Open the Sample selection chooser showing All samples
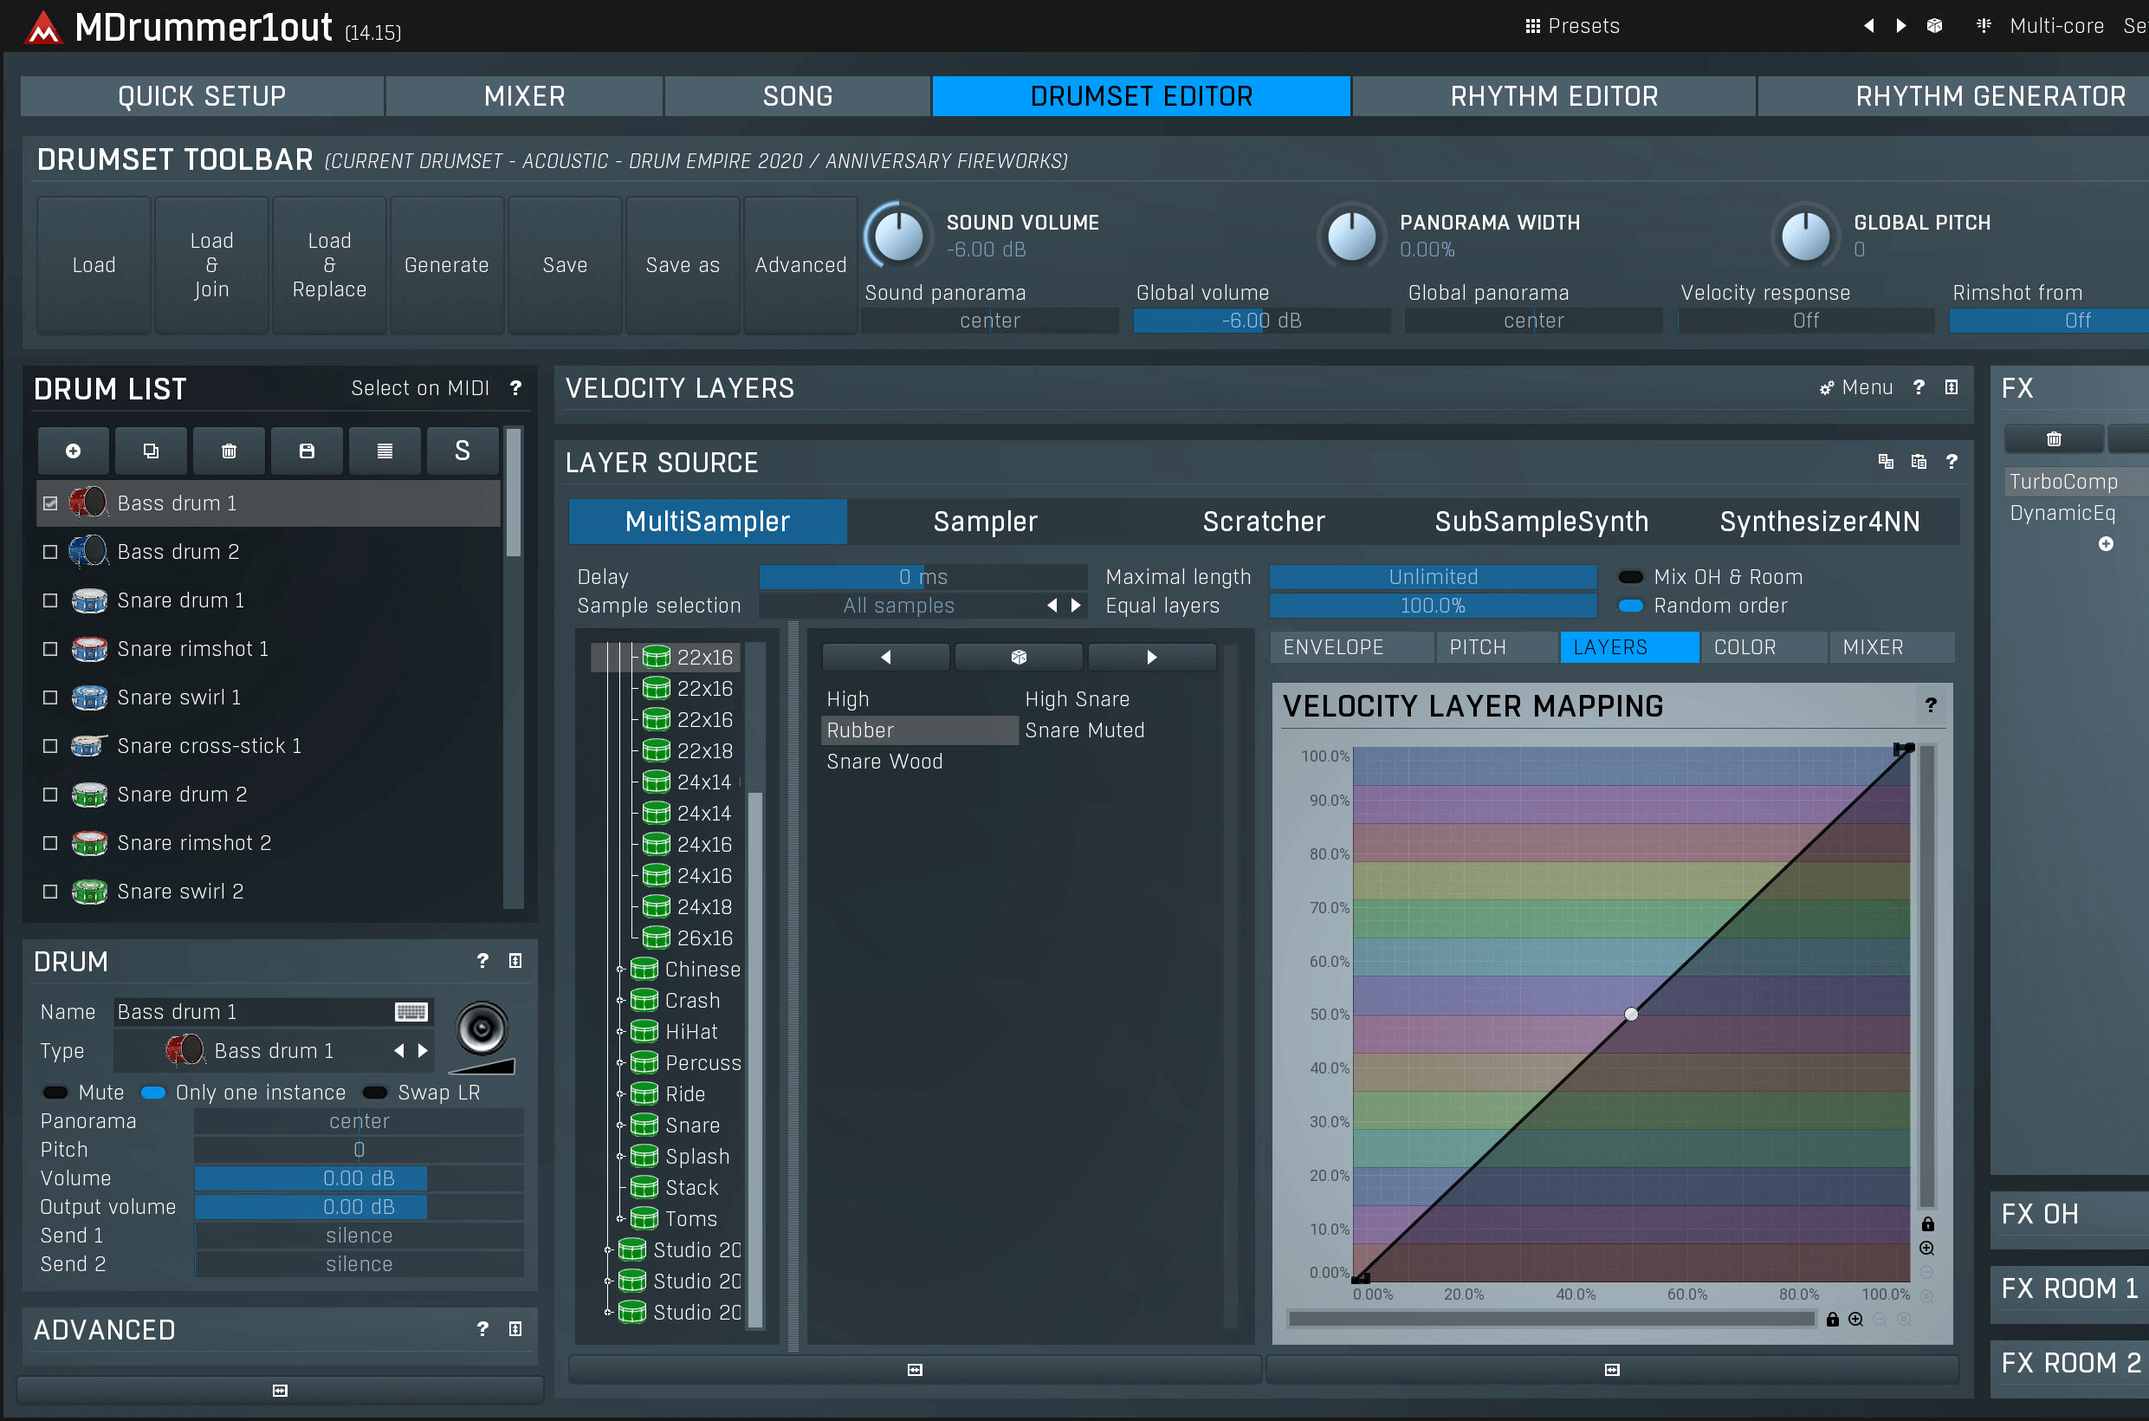The image size is (2149, 1421). tap(900, 606)
